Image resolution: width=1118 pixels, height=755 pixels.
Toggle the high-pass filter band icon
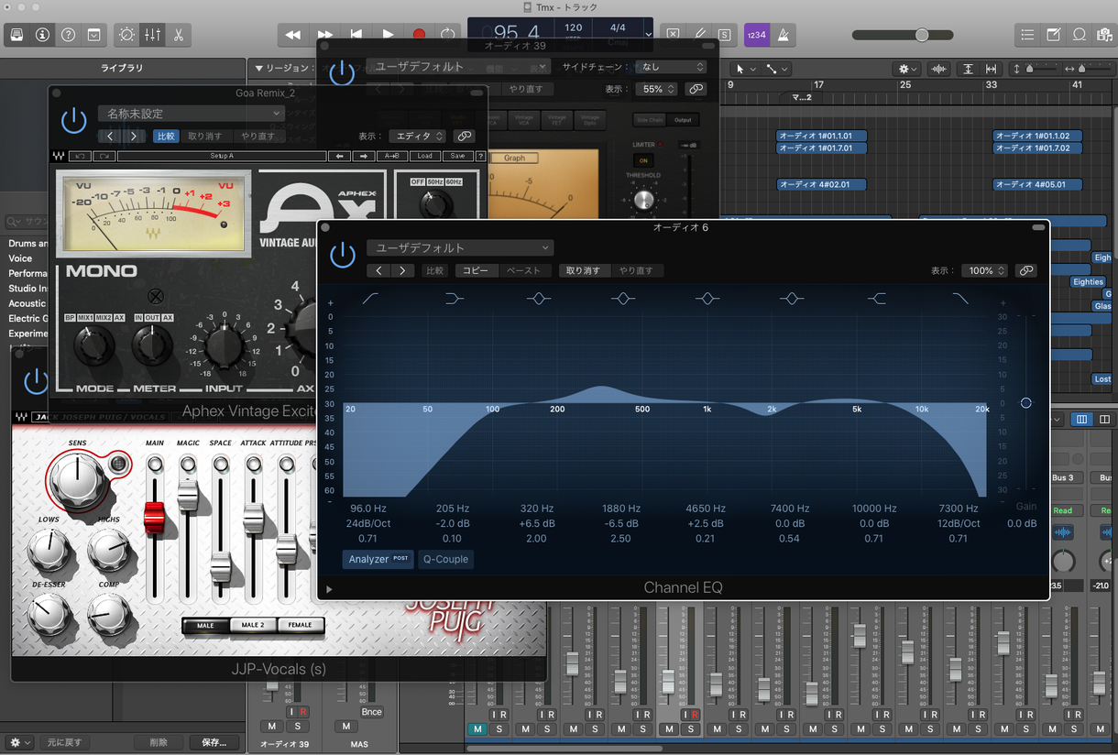click(x=369, y=299)
